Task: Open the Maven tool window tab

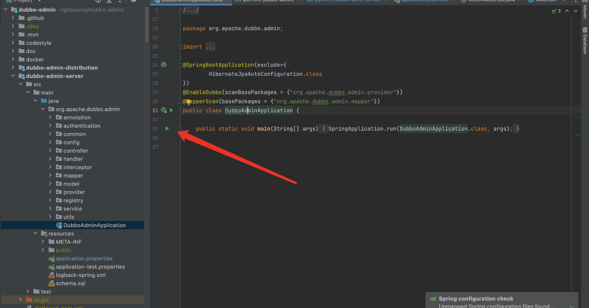Action: click(x=585, y=11)
